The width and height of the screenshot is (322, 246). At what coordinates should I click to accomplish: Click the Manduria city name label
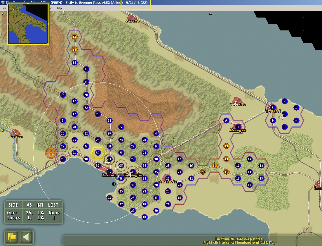point(168,182)
